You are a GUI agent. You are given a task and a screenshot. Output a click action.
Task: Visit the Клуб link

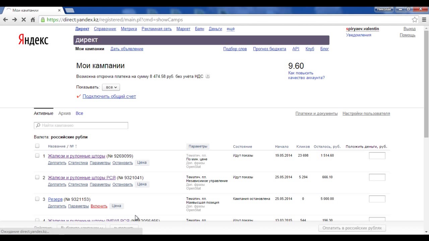(310, 49)
